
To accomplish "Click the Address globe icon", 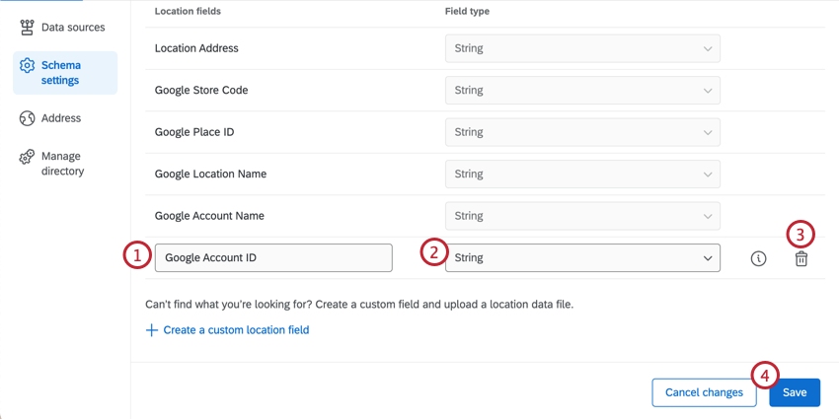I will [x=27, y=118].
